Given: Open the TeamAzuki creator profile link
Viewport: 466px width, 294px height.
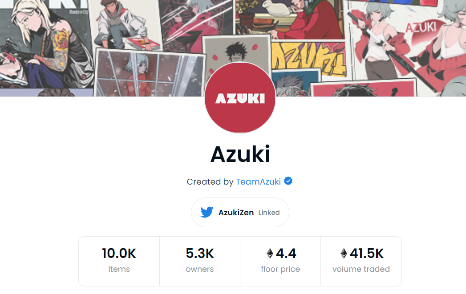Looking at the screenshot, I should (258, 182).
